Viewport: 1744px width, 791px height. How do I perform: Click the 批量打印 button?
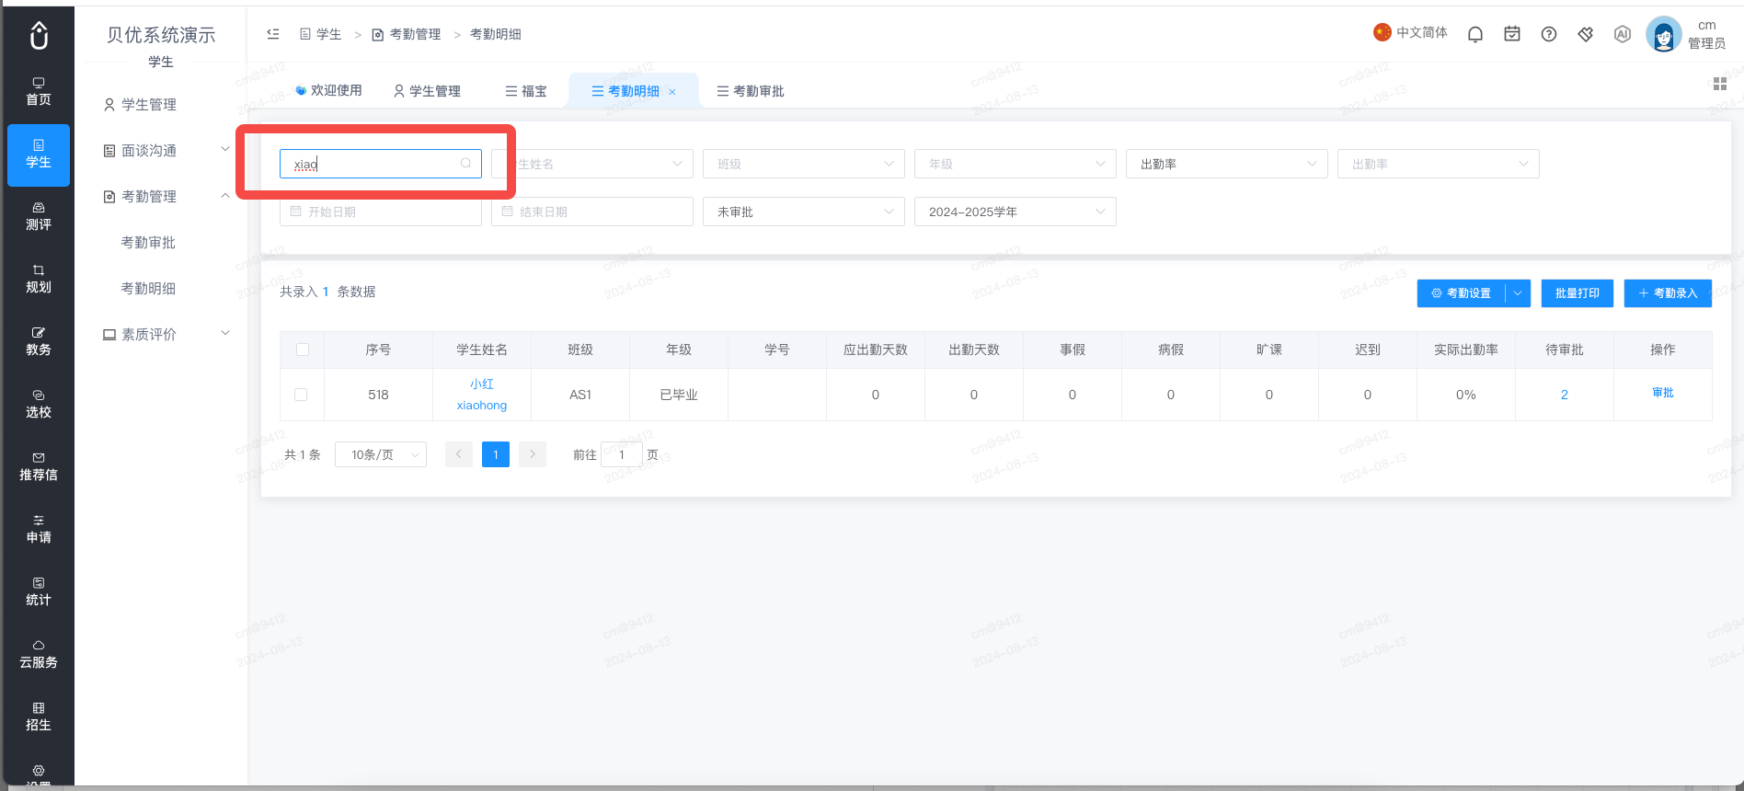click(x=1578, y=293)
